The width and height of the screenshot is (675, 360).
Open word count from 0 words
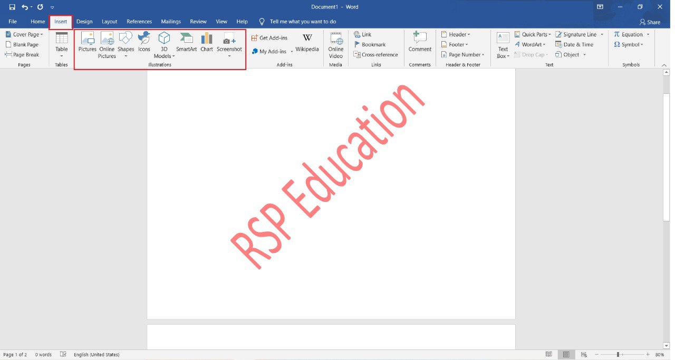[43, 355]
